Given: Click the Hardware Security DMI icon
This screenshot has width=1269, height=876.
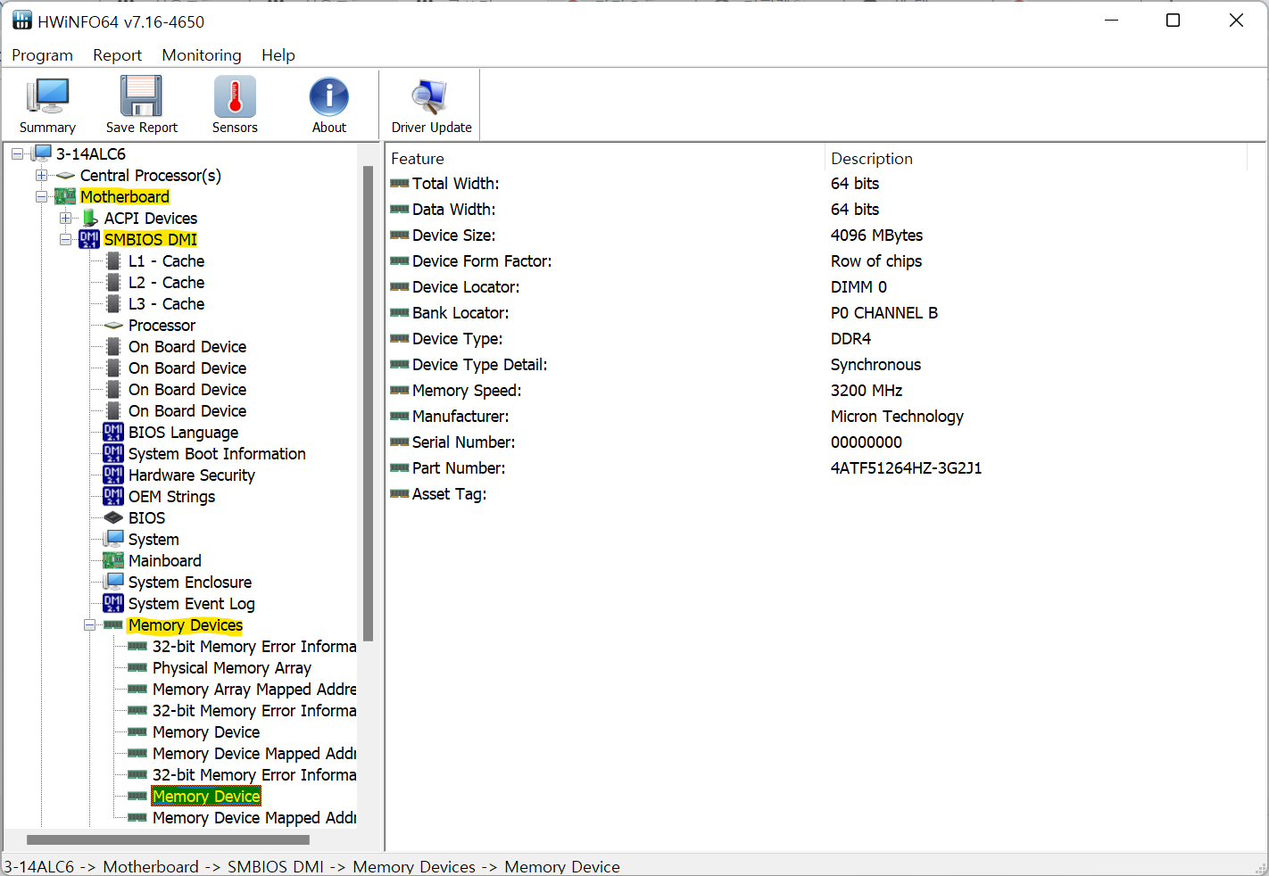Looking at the screenshot, I should (113, 475).
